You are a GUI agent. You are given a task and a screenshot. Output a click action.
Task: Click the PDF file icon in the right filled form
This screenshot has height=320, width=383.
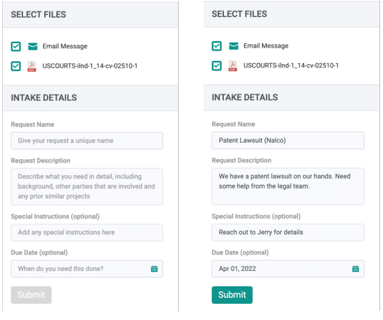tap(233, 66)
